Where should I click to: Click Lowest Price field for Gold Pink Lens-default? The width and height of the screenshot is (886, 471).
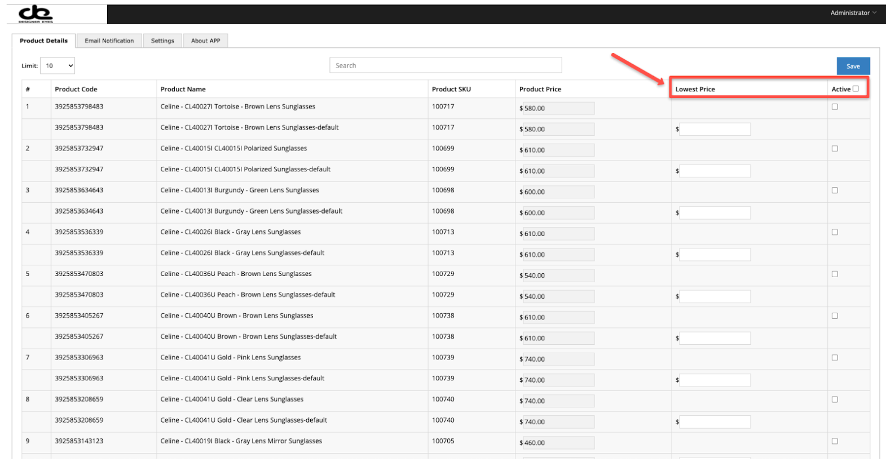click(x=715, y=380)
